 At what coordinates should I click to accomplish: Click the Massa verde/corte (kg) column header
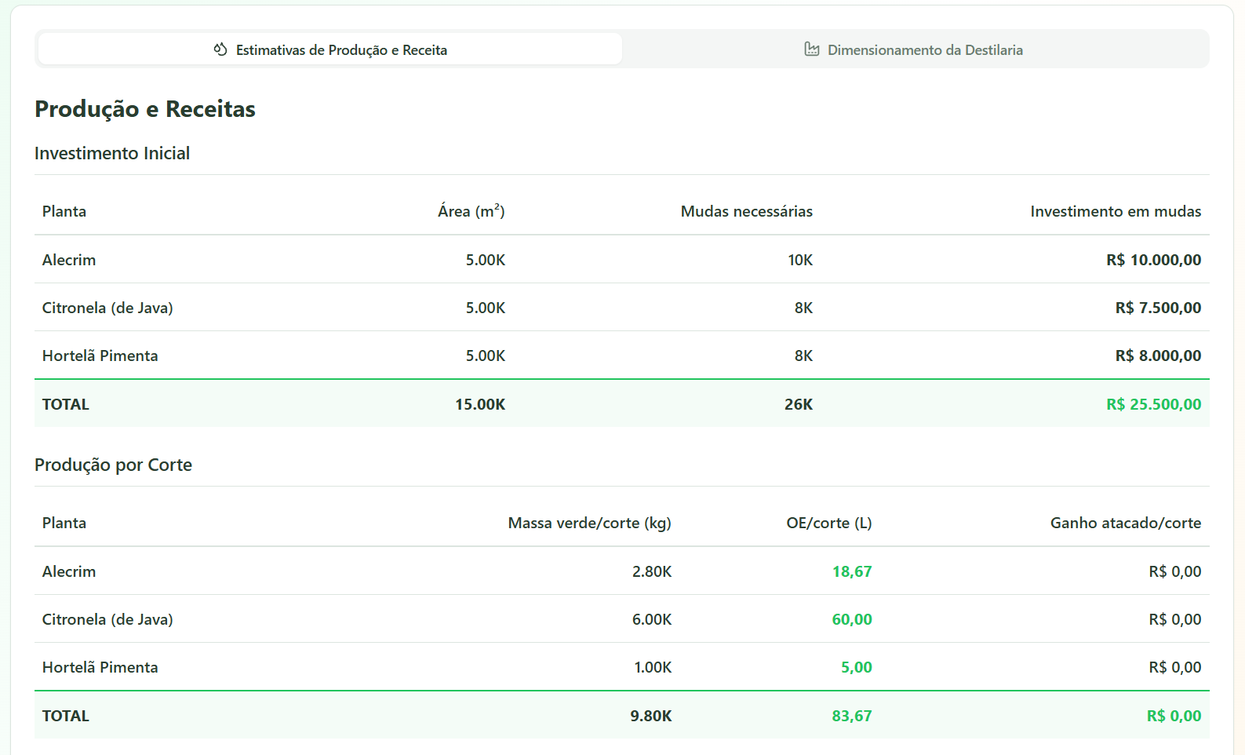coord(590,523)
